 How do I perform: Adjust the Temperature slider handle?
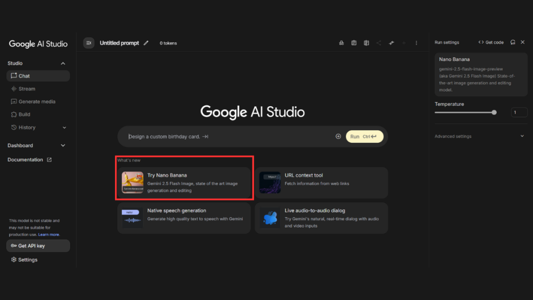click(x=494, y=113)
